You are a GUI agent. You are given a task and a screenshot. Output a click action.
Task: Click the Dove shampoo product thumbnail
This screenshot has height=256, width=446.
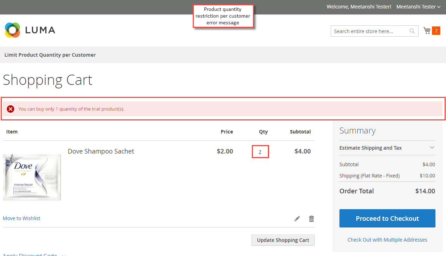32,177
